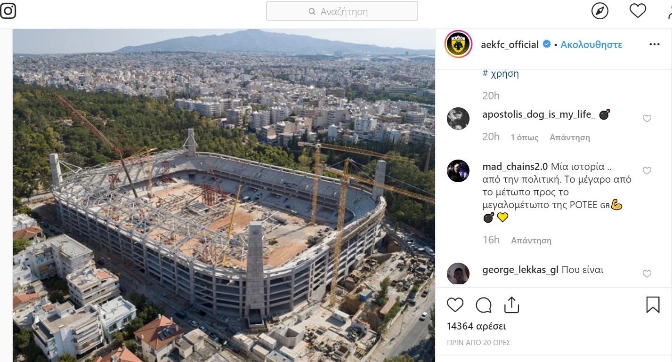Image resolution: width=672 pixels, height=362 pixels.
Task: Like the post with the heart icon
Action: tap(455, 305)
